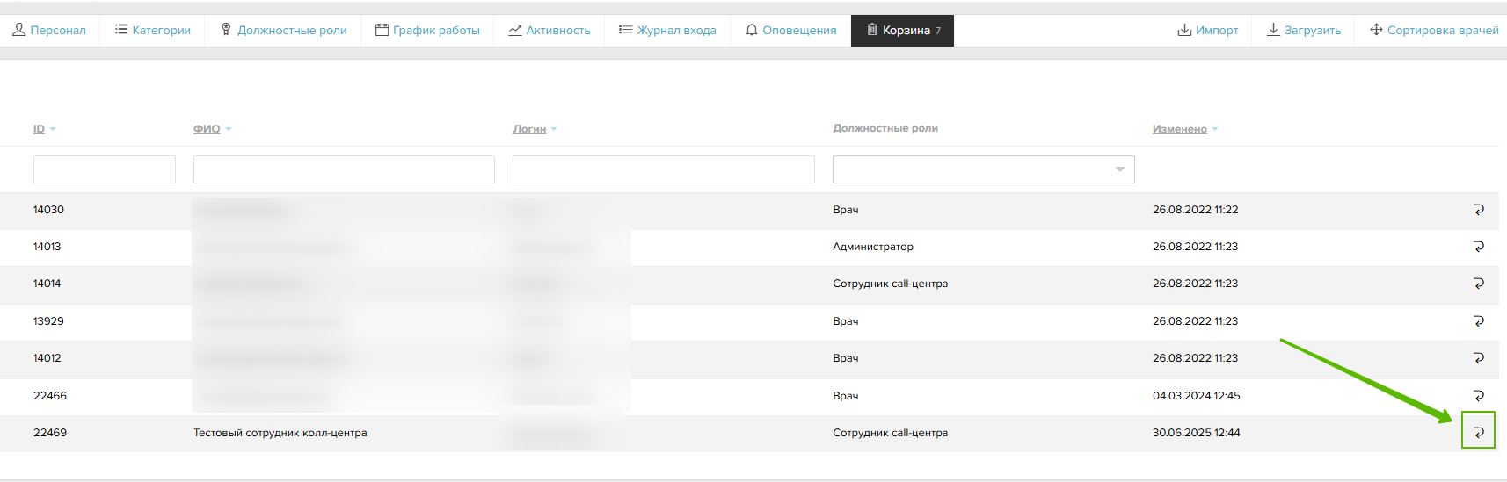Restore the employee with ID 14013
The width and height of the screenshot is (1507, 482).
pyautogui.click(x=1478, y=247)
